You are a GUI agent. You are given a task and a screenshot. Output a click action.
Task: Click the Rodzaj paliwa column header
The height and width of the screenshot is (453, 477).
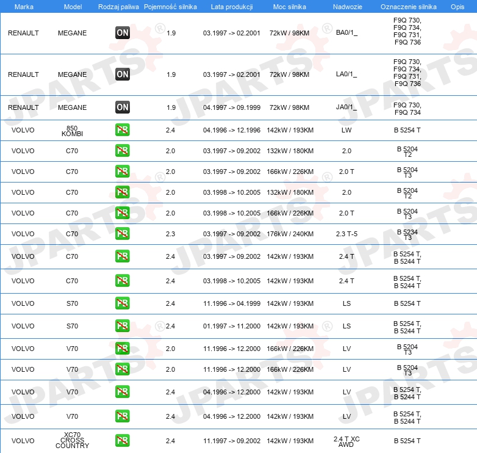118,7
